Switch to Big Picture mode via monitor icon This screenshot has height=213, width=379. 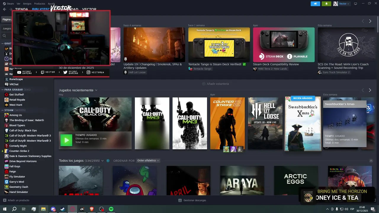[356, 4]
